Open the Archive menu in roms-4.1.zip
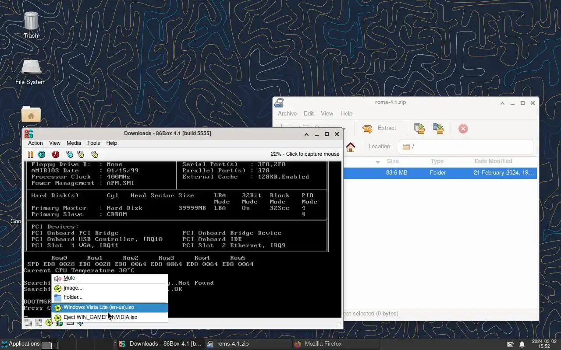This screenshot has height=350, width=561. 288,113
